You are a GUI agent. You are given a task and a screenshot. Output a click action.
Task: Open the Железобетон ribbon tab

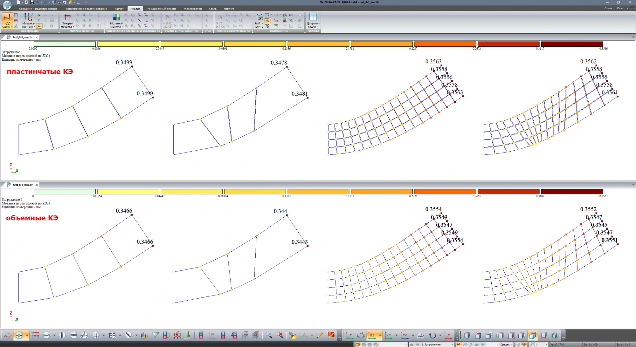192,9
